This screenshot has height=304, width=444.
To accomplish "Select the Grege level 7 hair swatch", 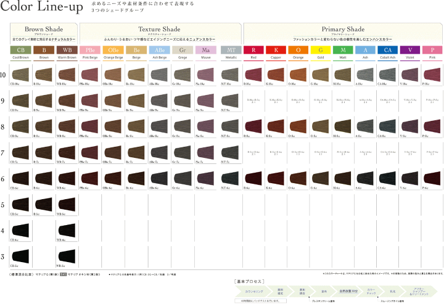I will 183,152.
